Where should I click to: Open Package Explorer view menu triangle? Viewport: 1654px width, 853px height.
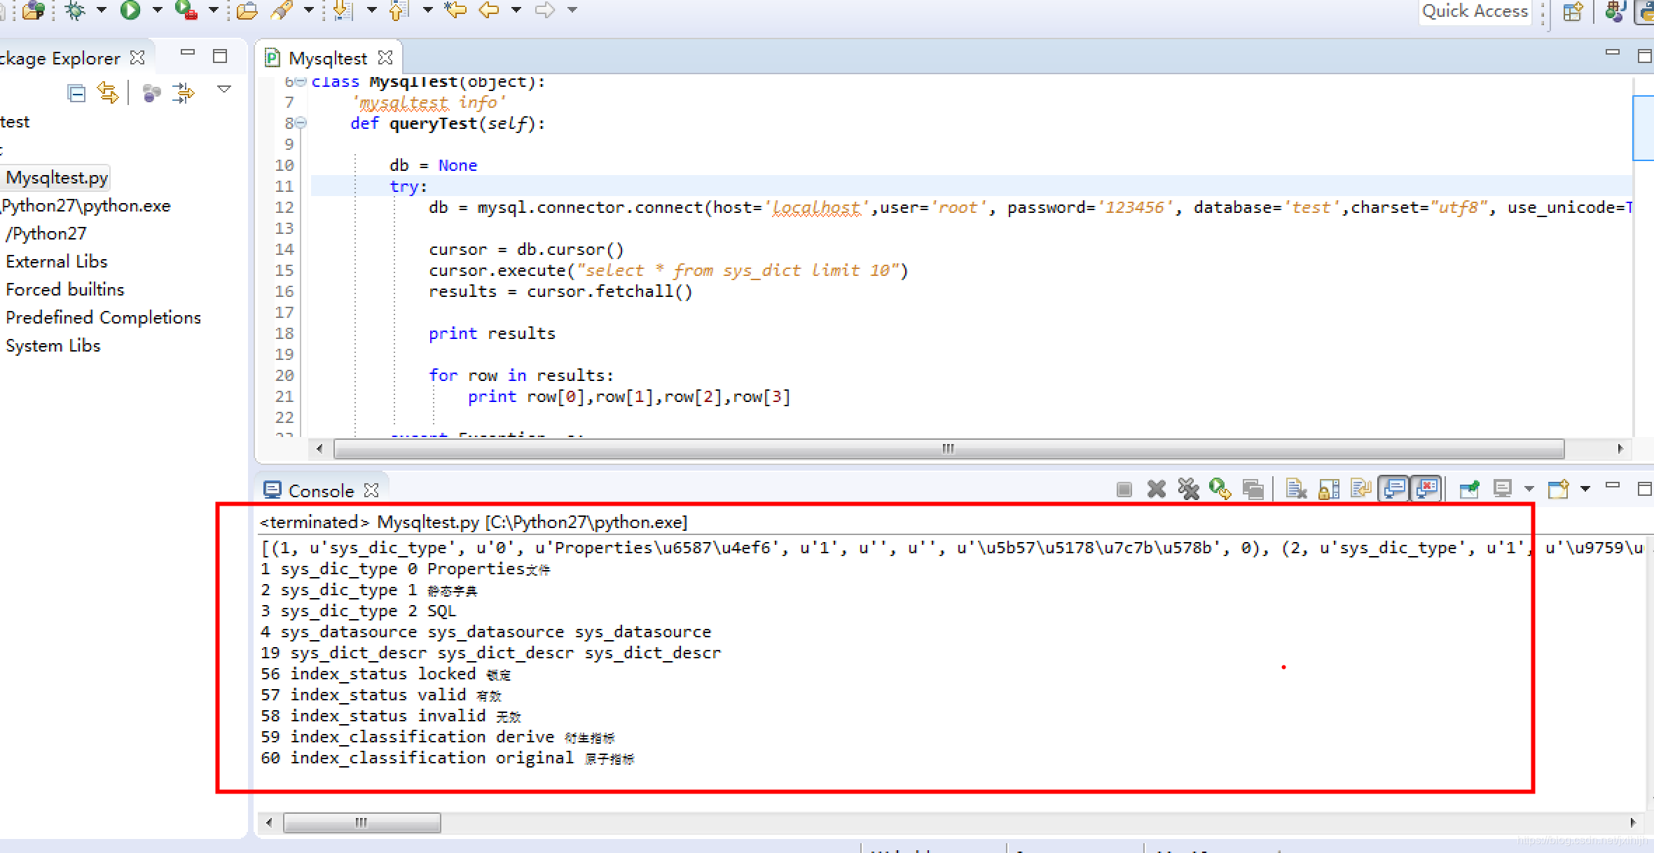[x=224, y=90]
